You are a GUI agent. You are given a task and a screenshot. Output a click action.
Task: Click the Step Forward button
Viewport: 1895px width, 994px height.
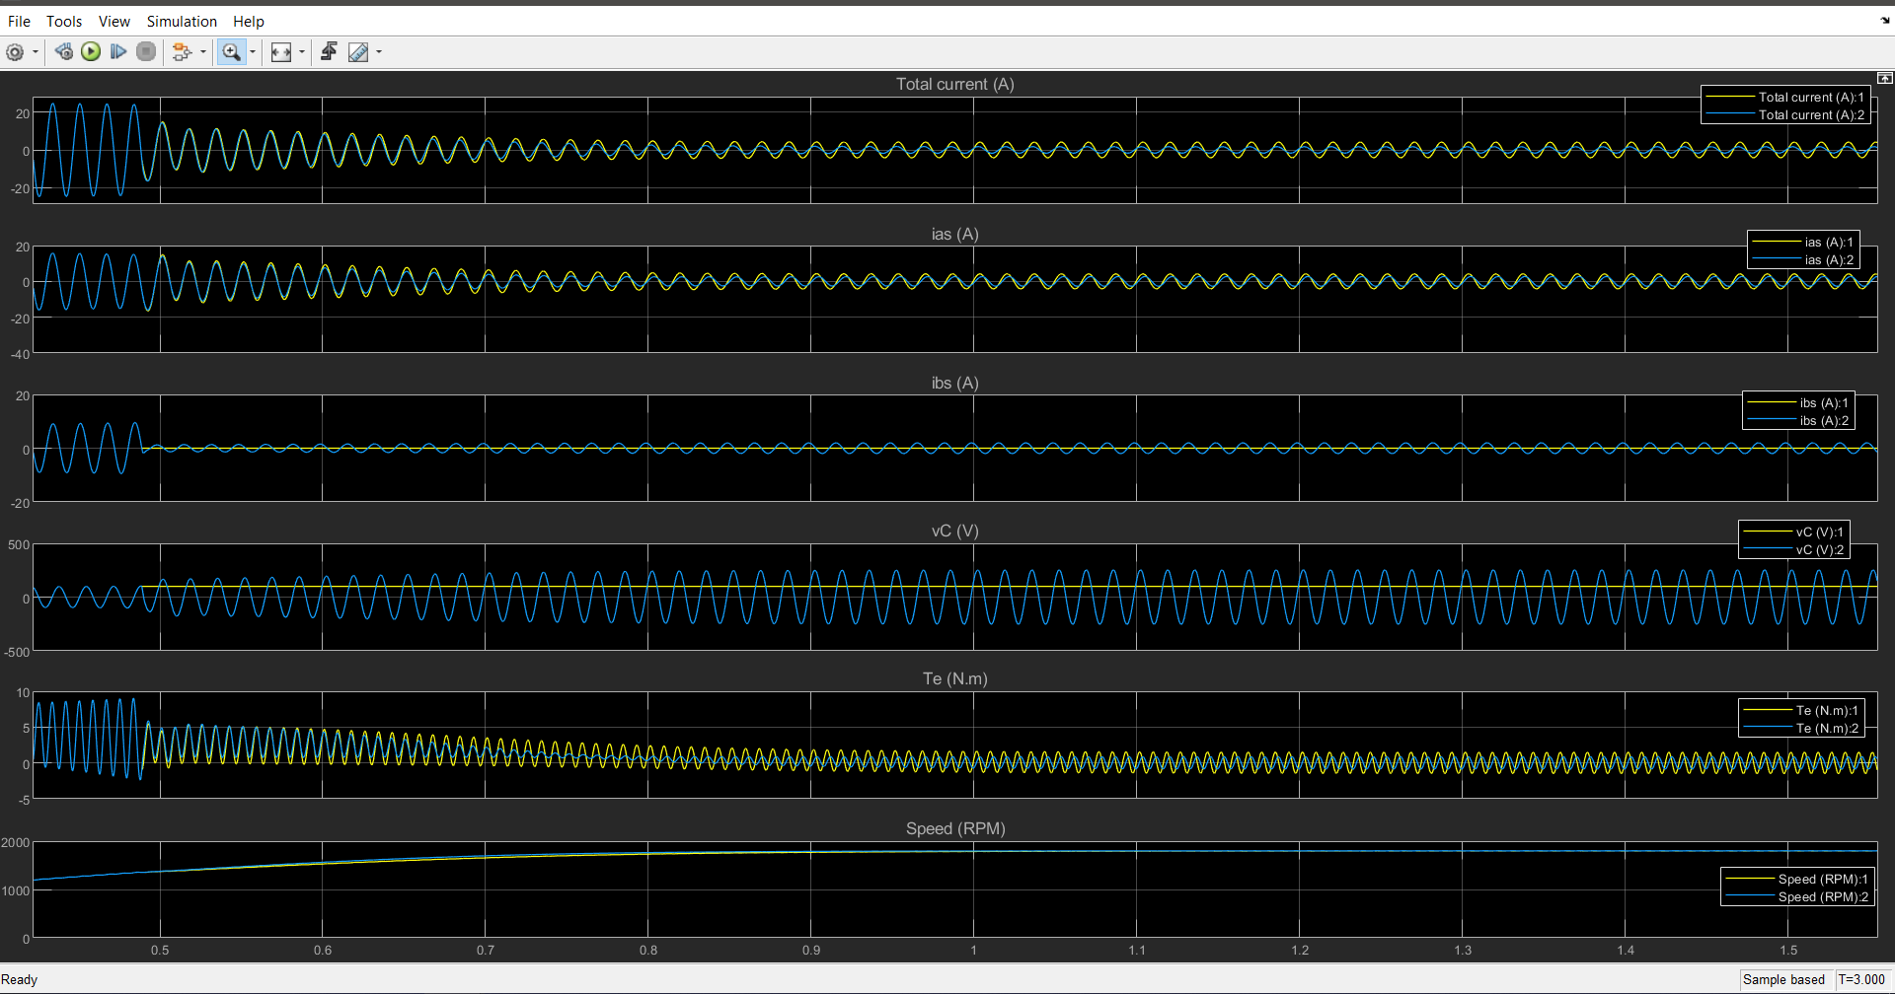(118, 52)
